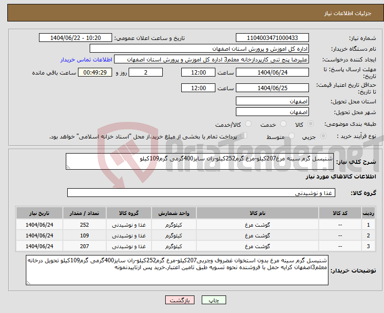
Task: Select the کالا radio button
Action: [x=310, y=124]
